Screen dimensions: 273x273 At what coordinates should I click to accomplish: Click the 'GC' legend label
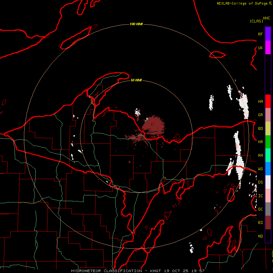tap(260, 209)
